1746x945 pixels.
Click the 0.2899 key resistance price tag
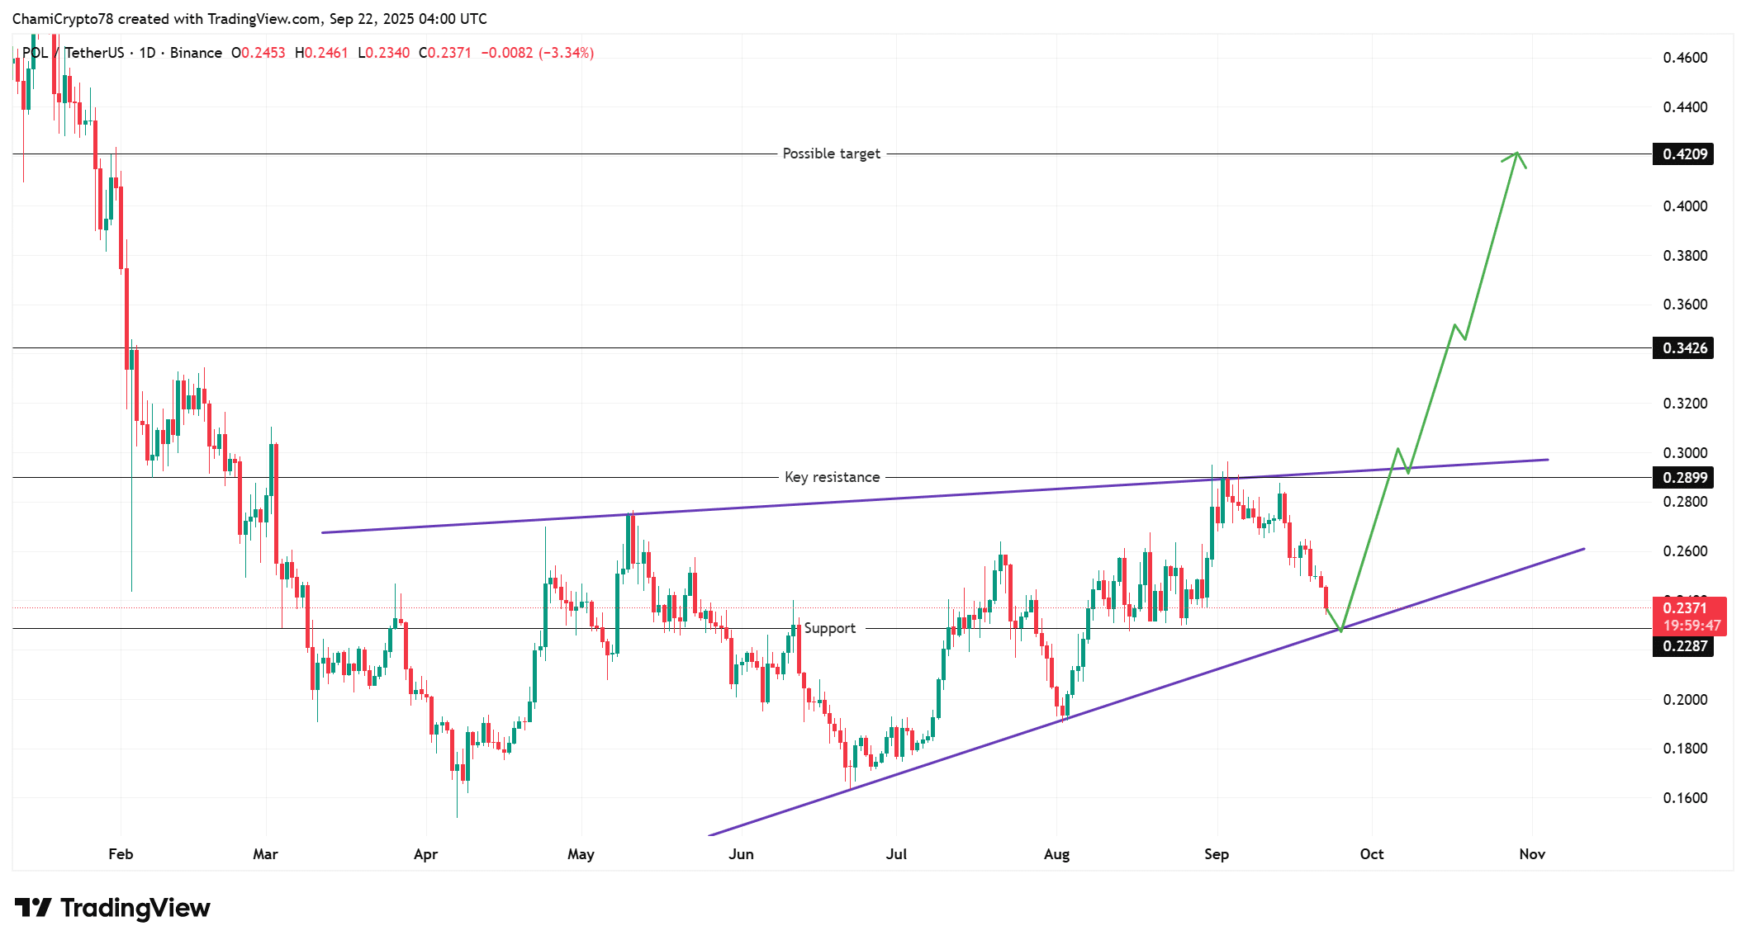point(1683,478)
